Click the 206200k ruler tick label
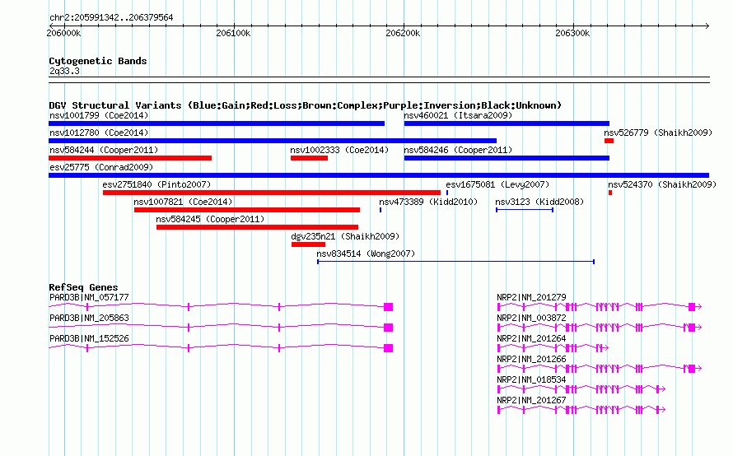 (403, 33)
